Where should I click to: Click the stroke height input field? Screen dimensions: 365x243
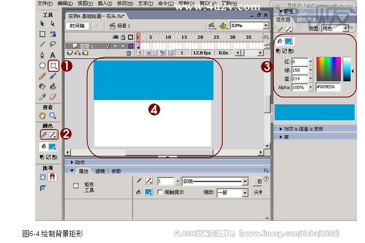[x=165, y=181]
